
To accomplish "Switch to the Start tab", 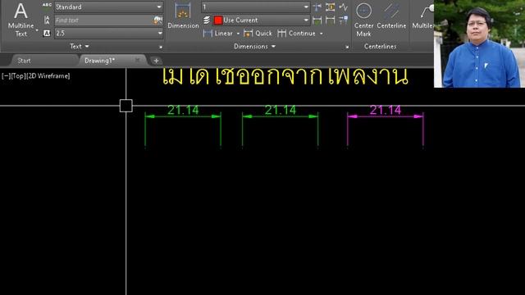I will tap(24, 61).
